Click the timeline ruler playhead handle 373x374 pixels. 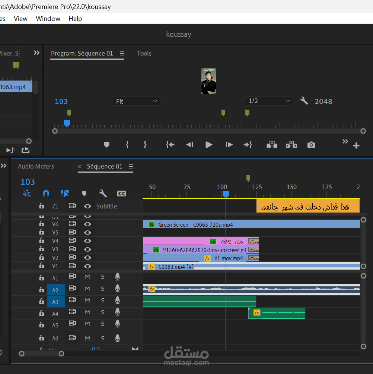coord(226,194)
